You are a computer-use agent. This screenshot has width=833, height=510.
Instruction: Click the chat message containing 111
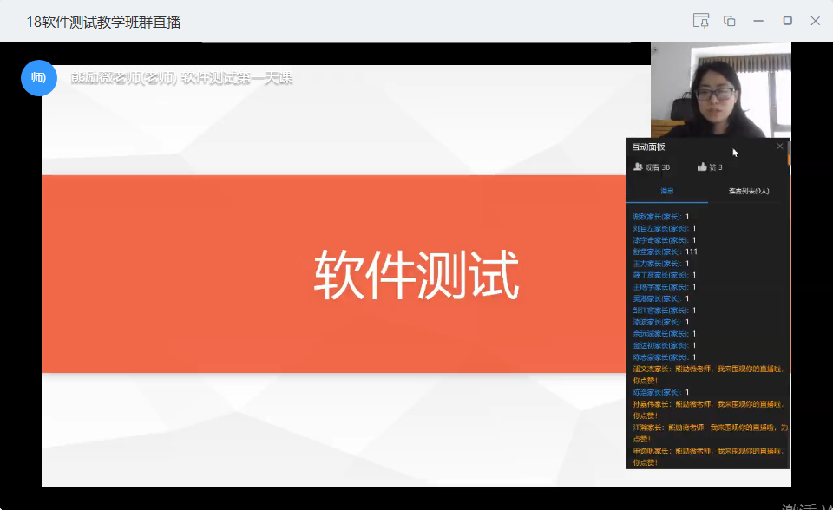[x=666, y=252]
